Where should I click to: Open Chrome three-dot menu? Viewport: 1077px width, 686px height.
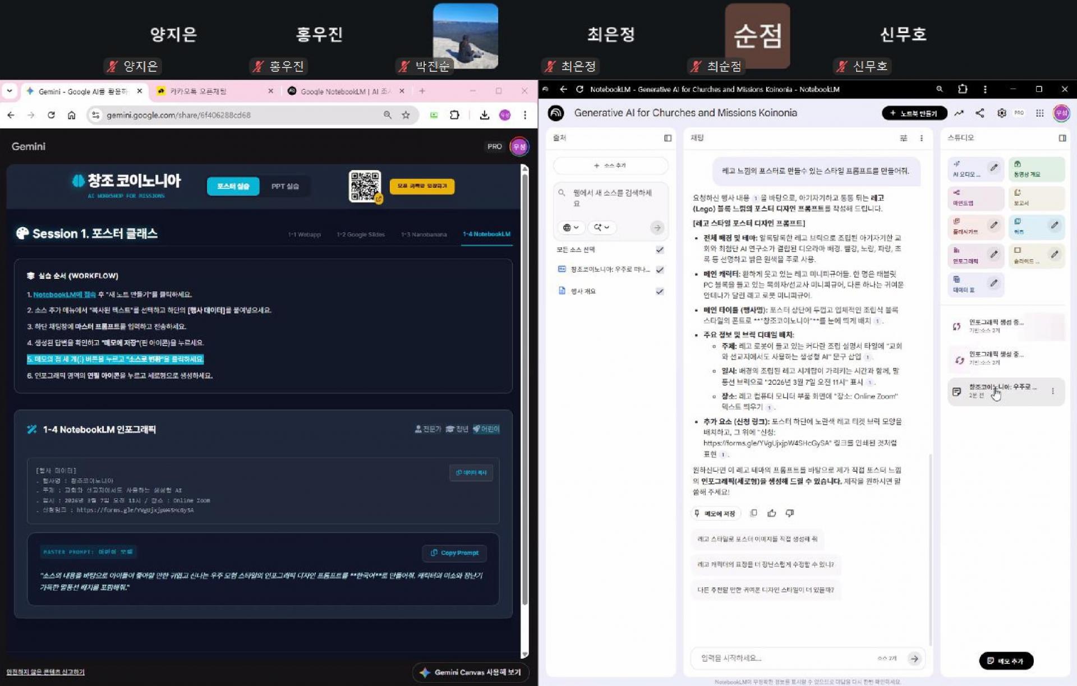(525, 115)
